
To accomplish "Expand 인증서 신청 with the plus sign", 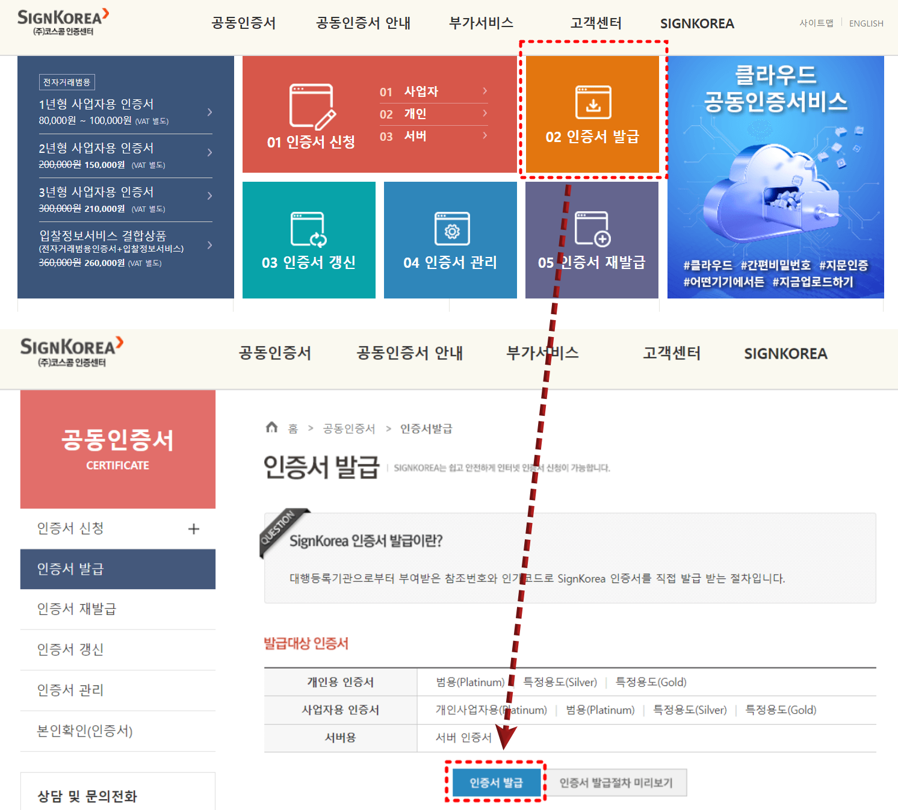I will pos(193,528).
